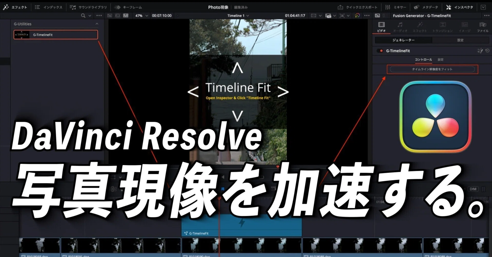Switch to the ファイル inspector tab
This screenshot has width=492, height=257.
[x=483, y=27]
